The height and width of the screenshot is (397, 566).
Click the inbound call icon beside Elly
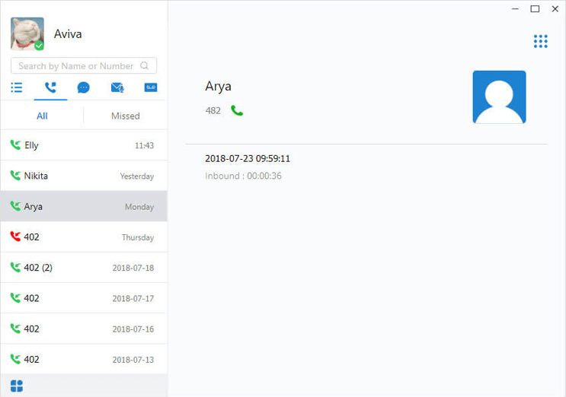click(15, 145)
